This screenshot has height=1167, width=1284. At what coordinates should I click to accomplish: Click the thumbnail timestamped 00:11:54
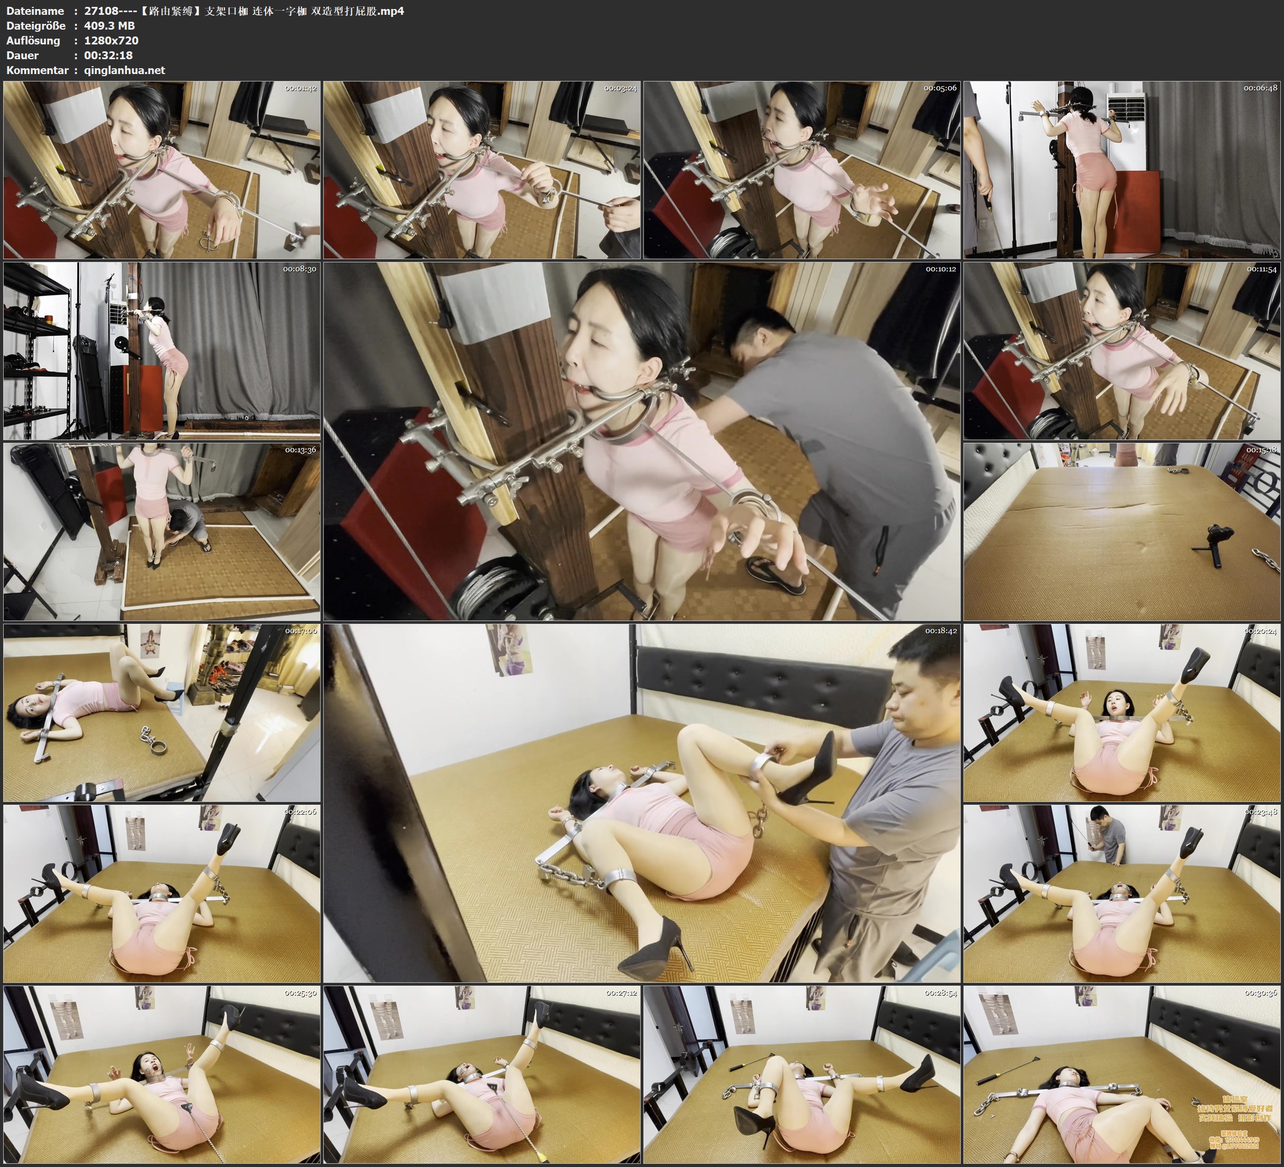point(1122,350)
